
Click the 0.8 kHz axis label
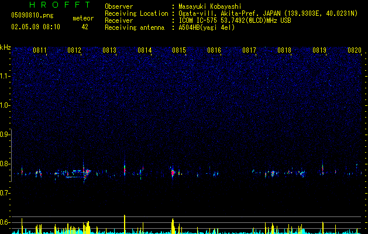pyautogui.click(x=4, y=164)
